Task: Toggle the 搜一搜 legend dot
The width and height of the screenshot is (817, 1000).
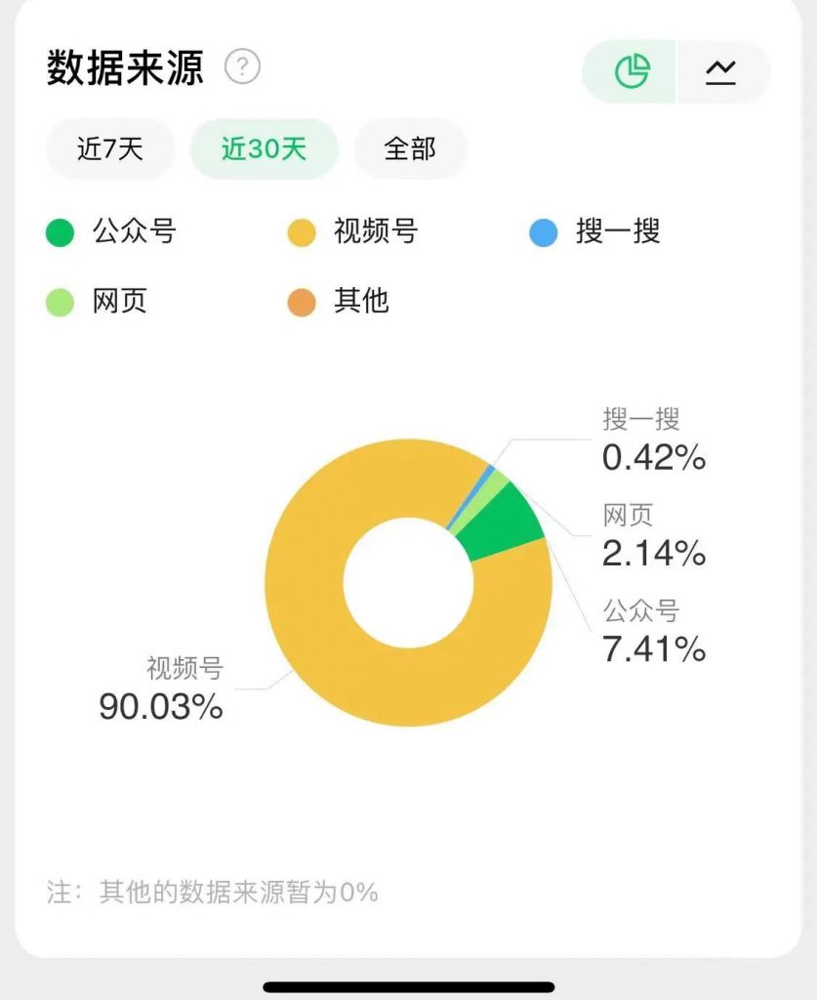Action: coord(543,233)
